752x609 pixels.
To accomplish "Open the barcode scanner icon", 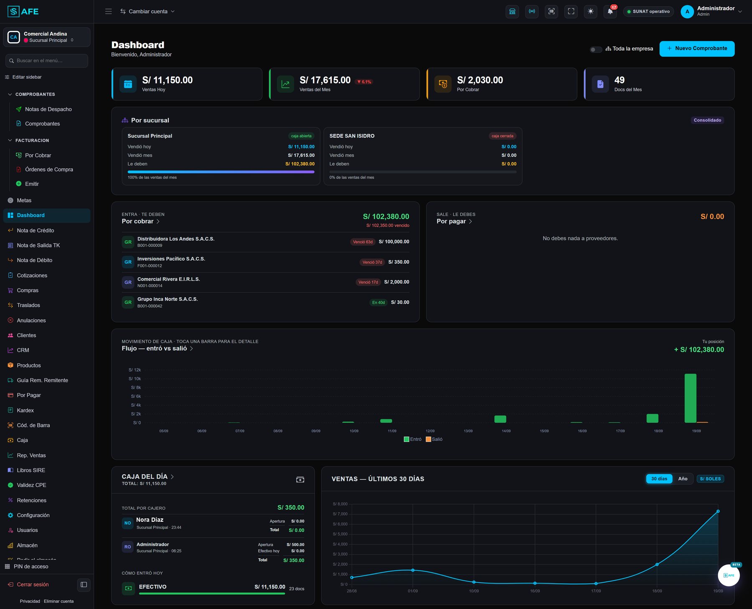I will tap(551, 11).
